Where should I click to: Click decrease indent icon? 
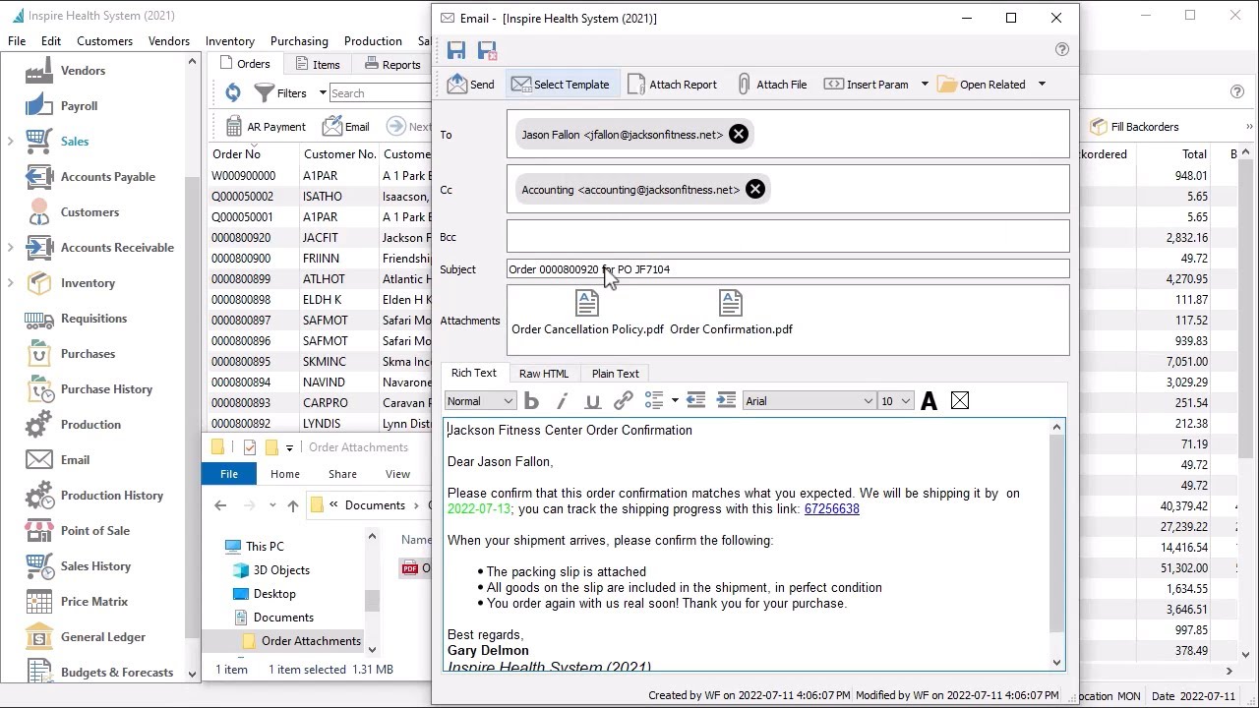click(x=695, y=401)
